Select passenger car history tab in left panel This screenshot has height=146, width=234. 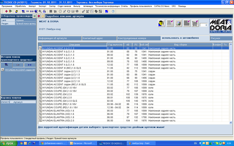(x=6, y=64)
